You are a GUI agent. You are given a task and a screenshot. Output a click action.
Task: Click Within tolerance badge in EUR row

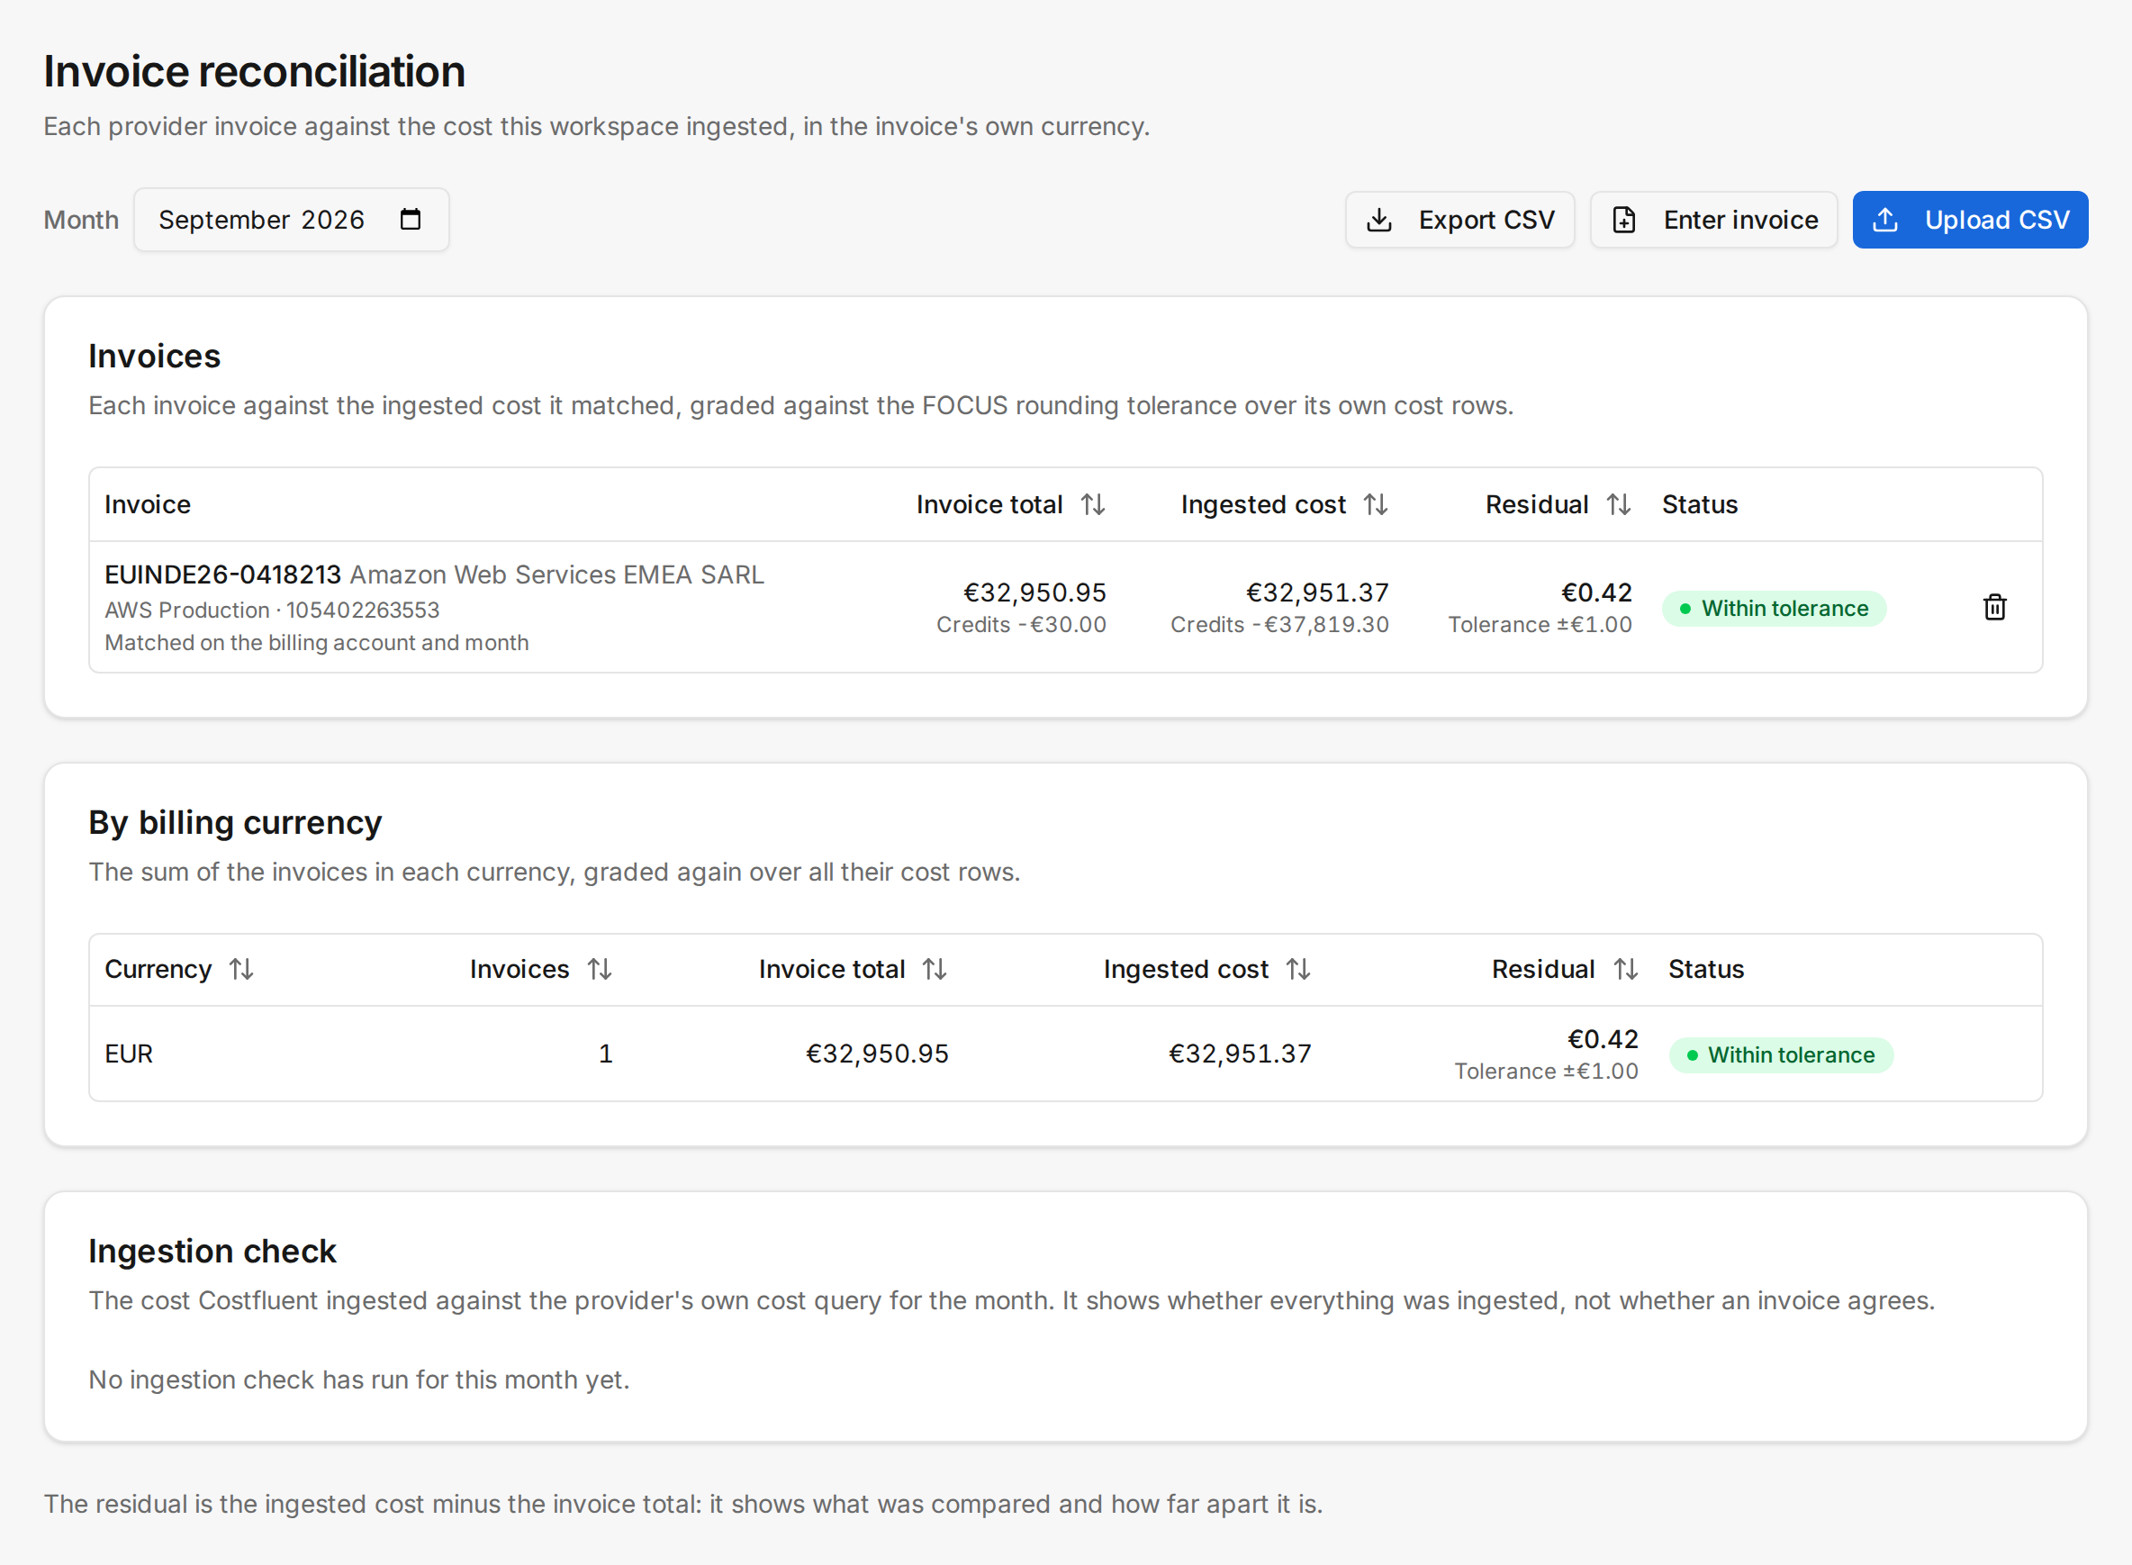1781,1055
